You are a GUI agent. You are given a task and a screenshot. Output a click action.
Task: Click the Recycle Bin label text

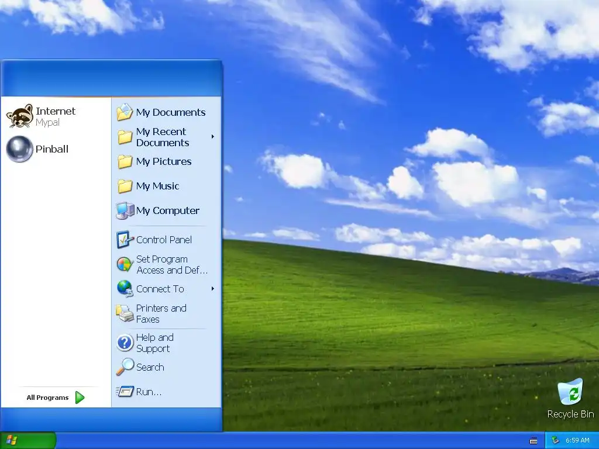570,414
